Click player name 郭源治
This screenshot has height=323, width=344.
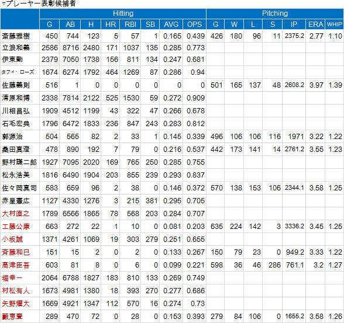click(x=12, y=137)
